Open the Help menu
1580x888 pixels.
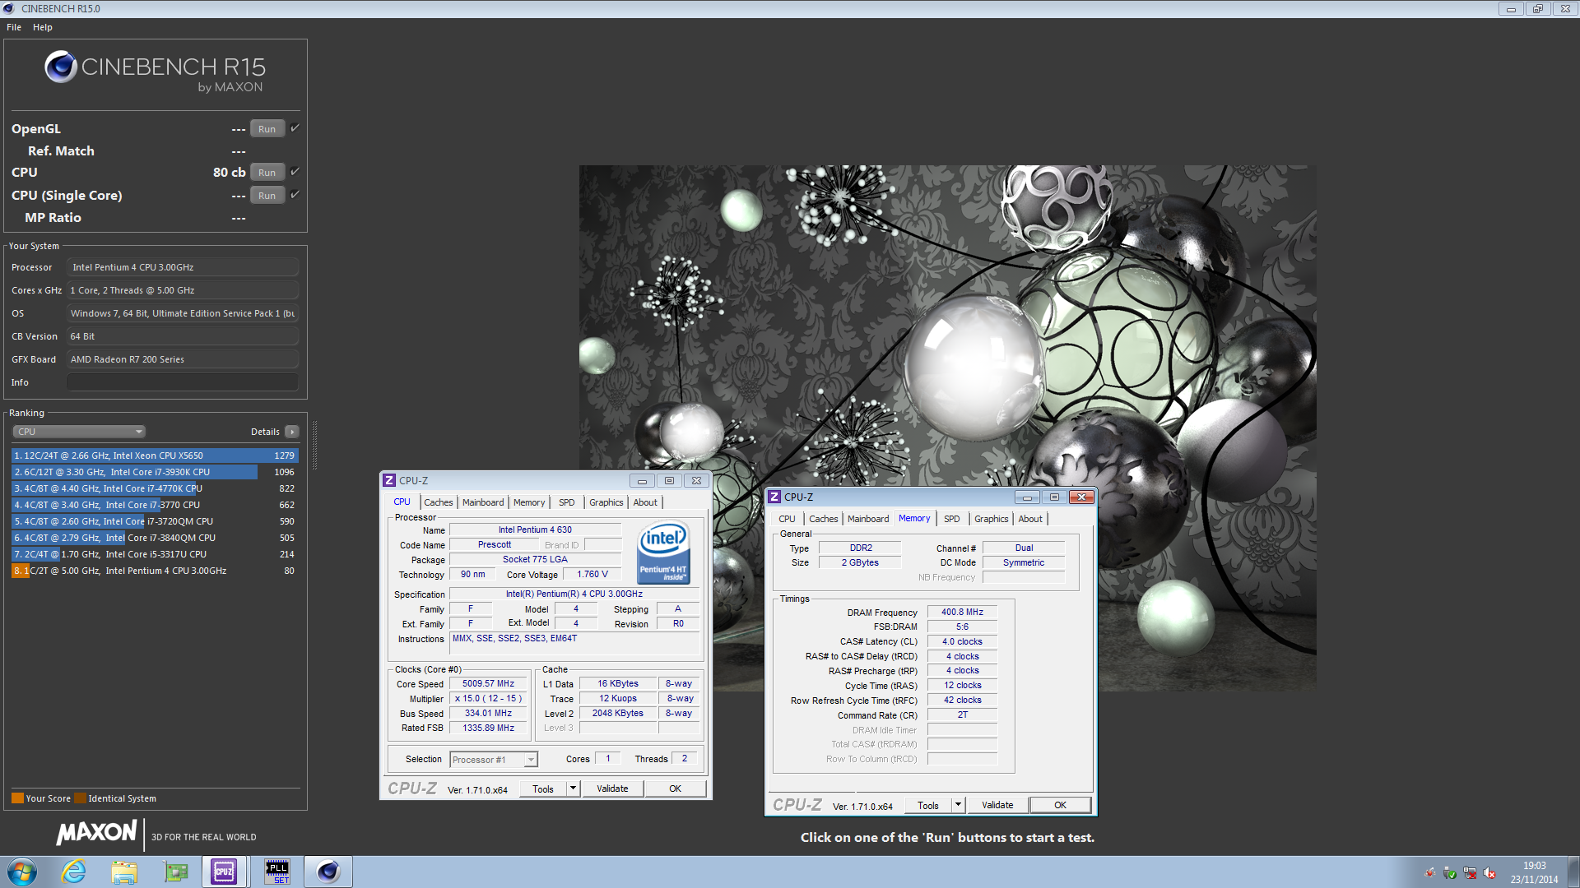[x=43, y=27]
